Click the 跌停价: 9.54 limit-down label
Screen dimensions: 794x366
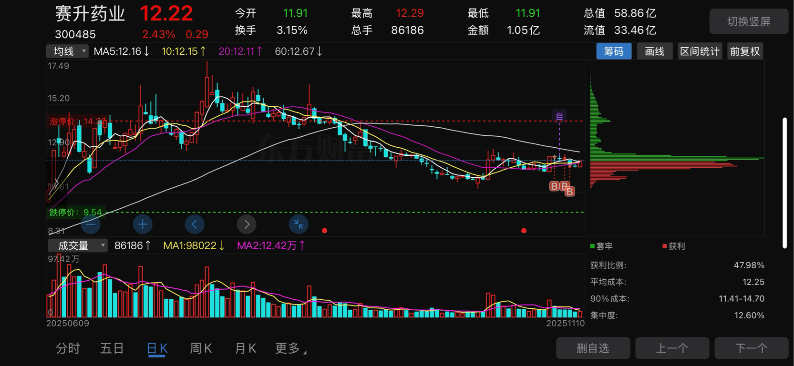pyautogui.click(x=75, y=212)
